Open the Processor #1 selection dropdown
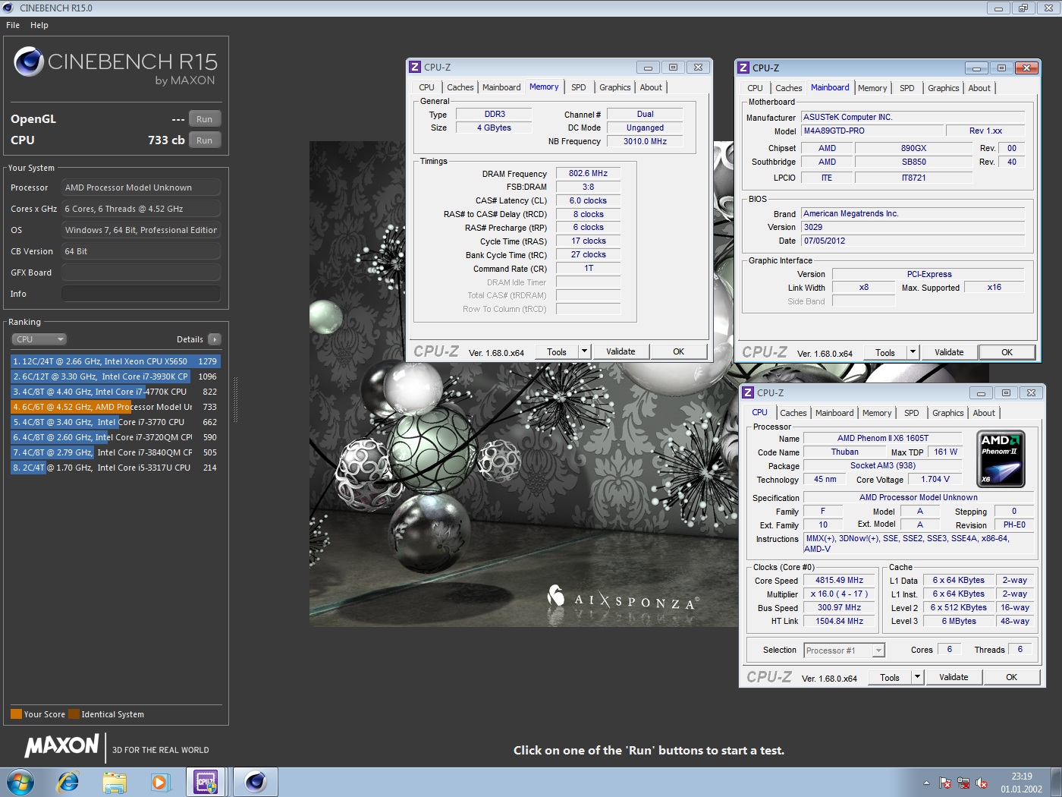This screenshot has height=797, width=1062. (x=844, y=651)
